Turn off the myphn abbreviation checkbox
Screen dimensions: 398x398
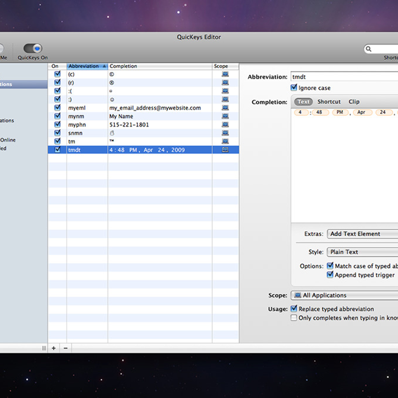[57, 124]
